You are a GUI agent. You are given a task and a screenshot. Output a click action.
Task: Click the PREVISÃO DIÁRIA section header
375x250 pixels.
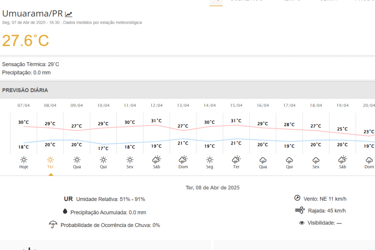click(25, 90)
